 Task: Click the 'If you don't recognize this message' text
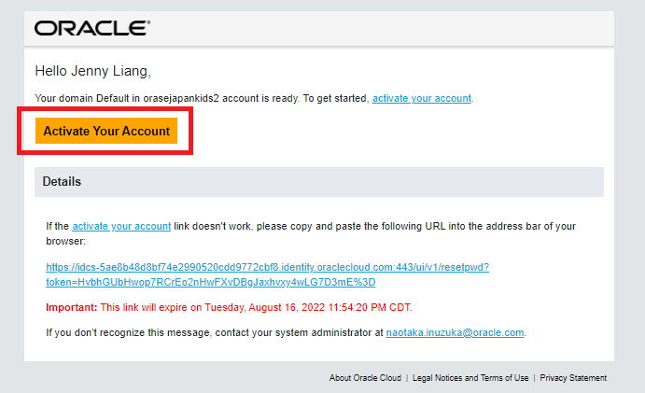point(119,331)
